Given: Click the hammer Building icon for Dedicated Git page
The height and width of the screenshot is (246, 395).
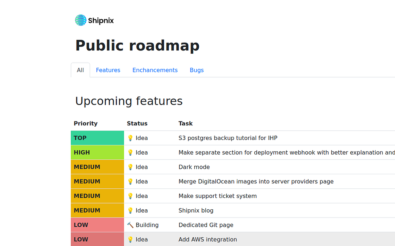Looking at the screenshot, I should click(x=130, y=225).
